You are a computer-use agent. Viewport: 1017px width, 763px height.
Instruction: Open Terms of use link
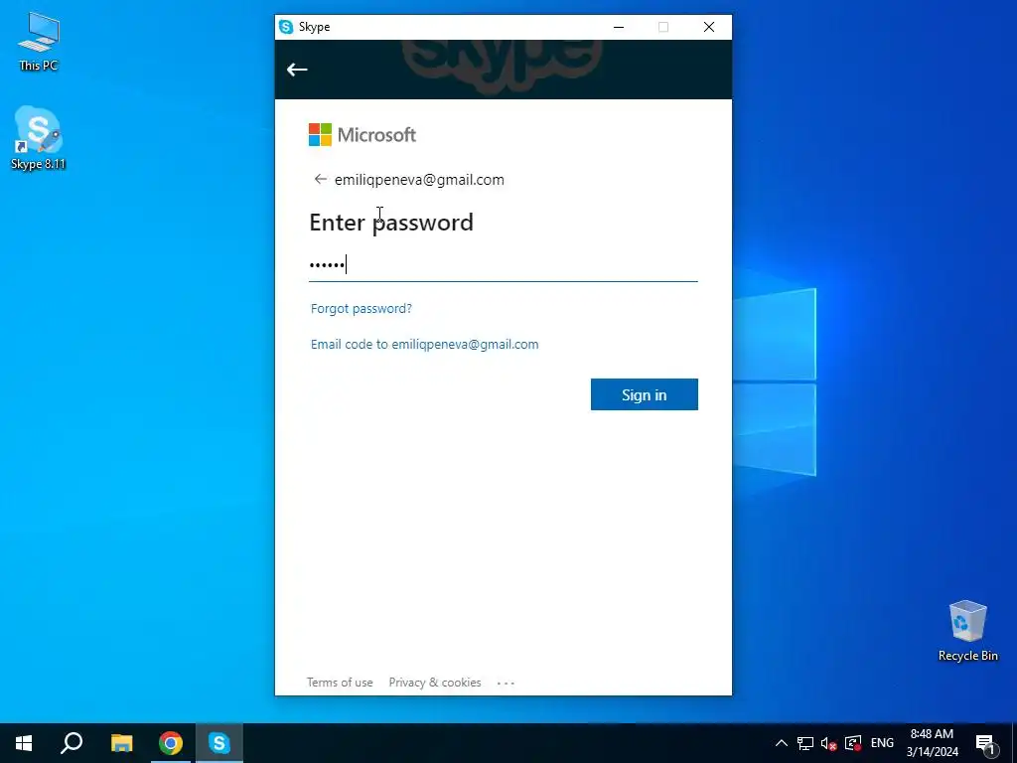[340, 683]
